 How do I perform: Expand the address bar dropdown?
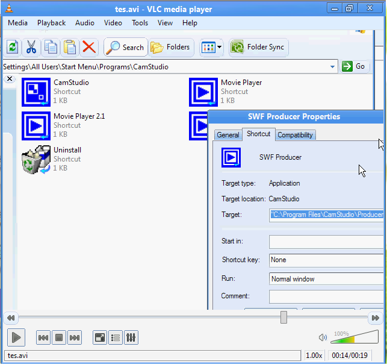pos(332,67)
